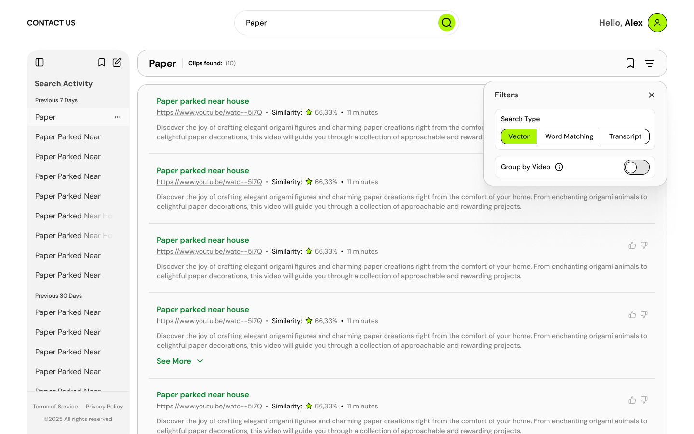
Task: Click info icon beside Group by Video
Action: click(559, 167)
